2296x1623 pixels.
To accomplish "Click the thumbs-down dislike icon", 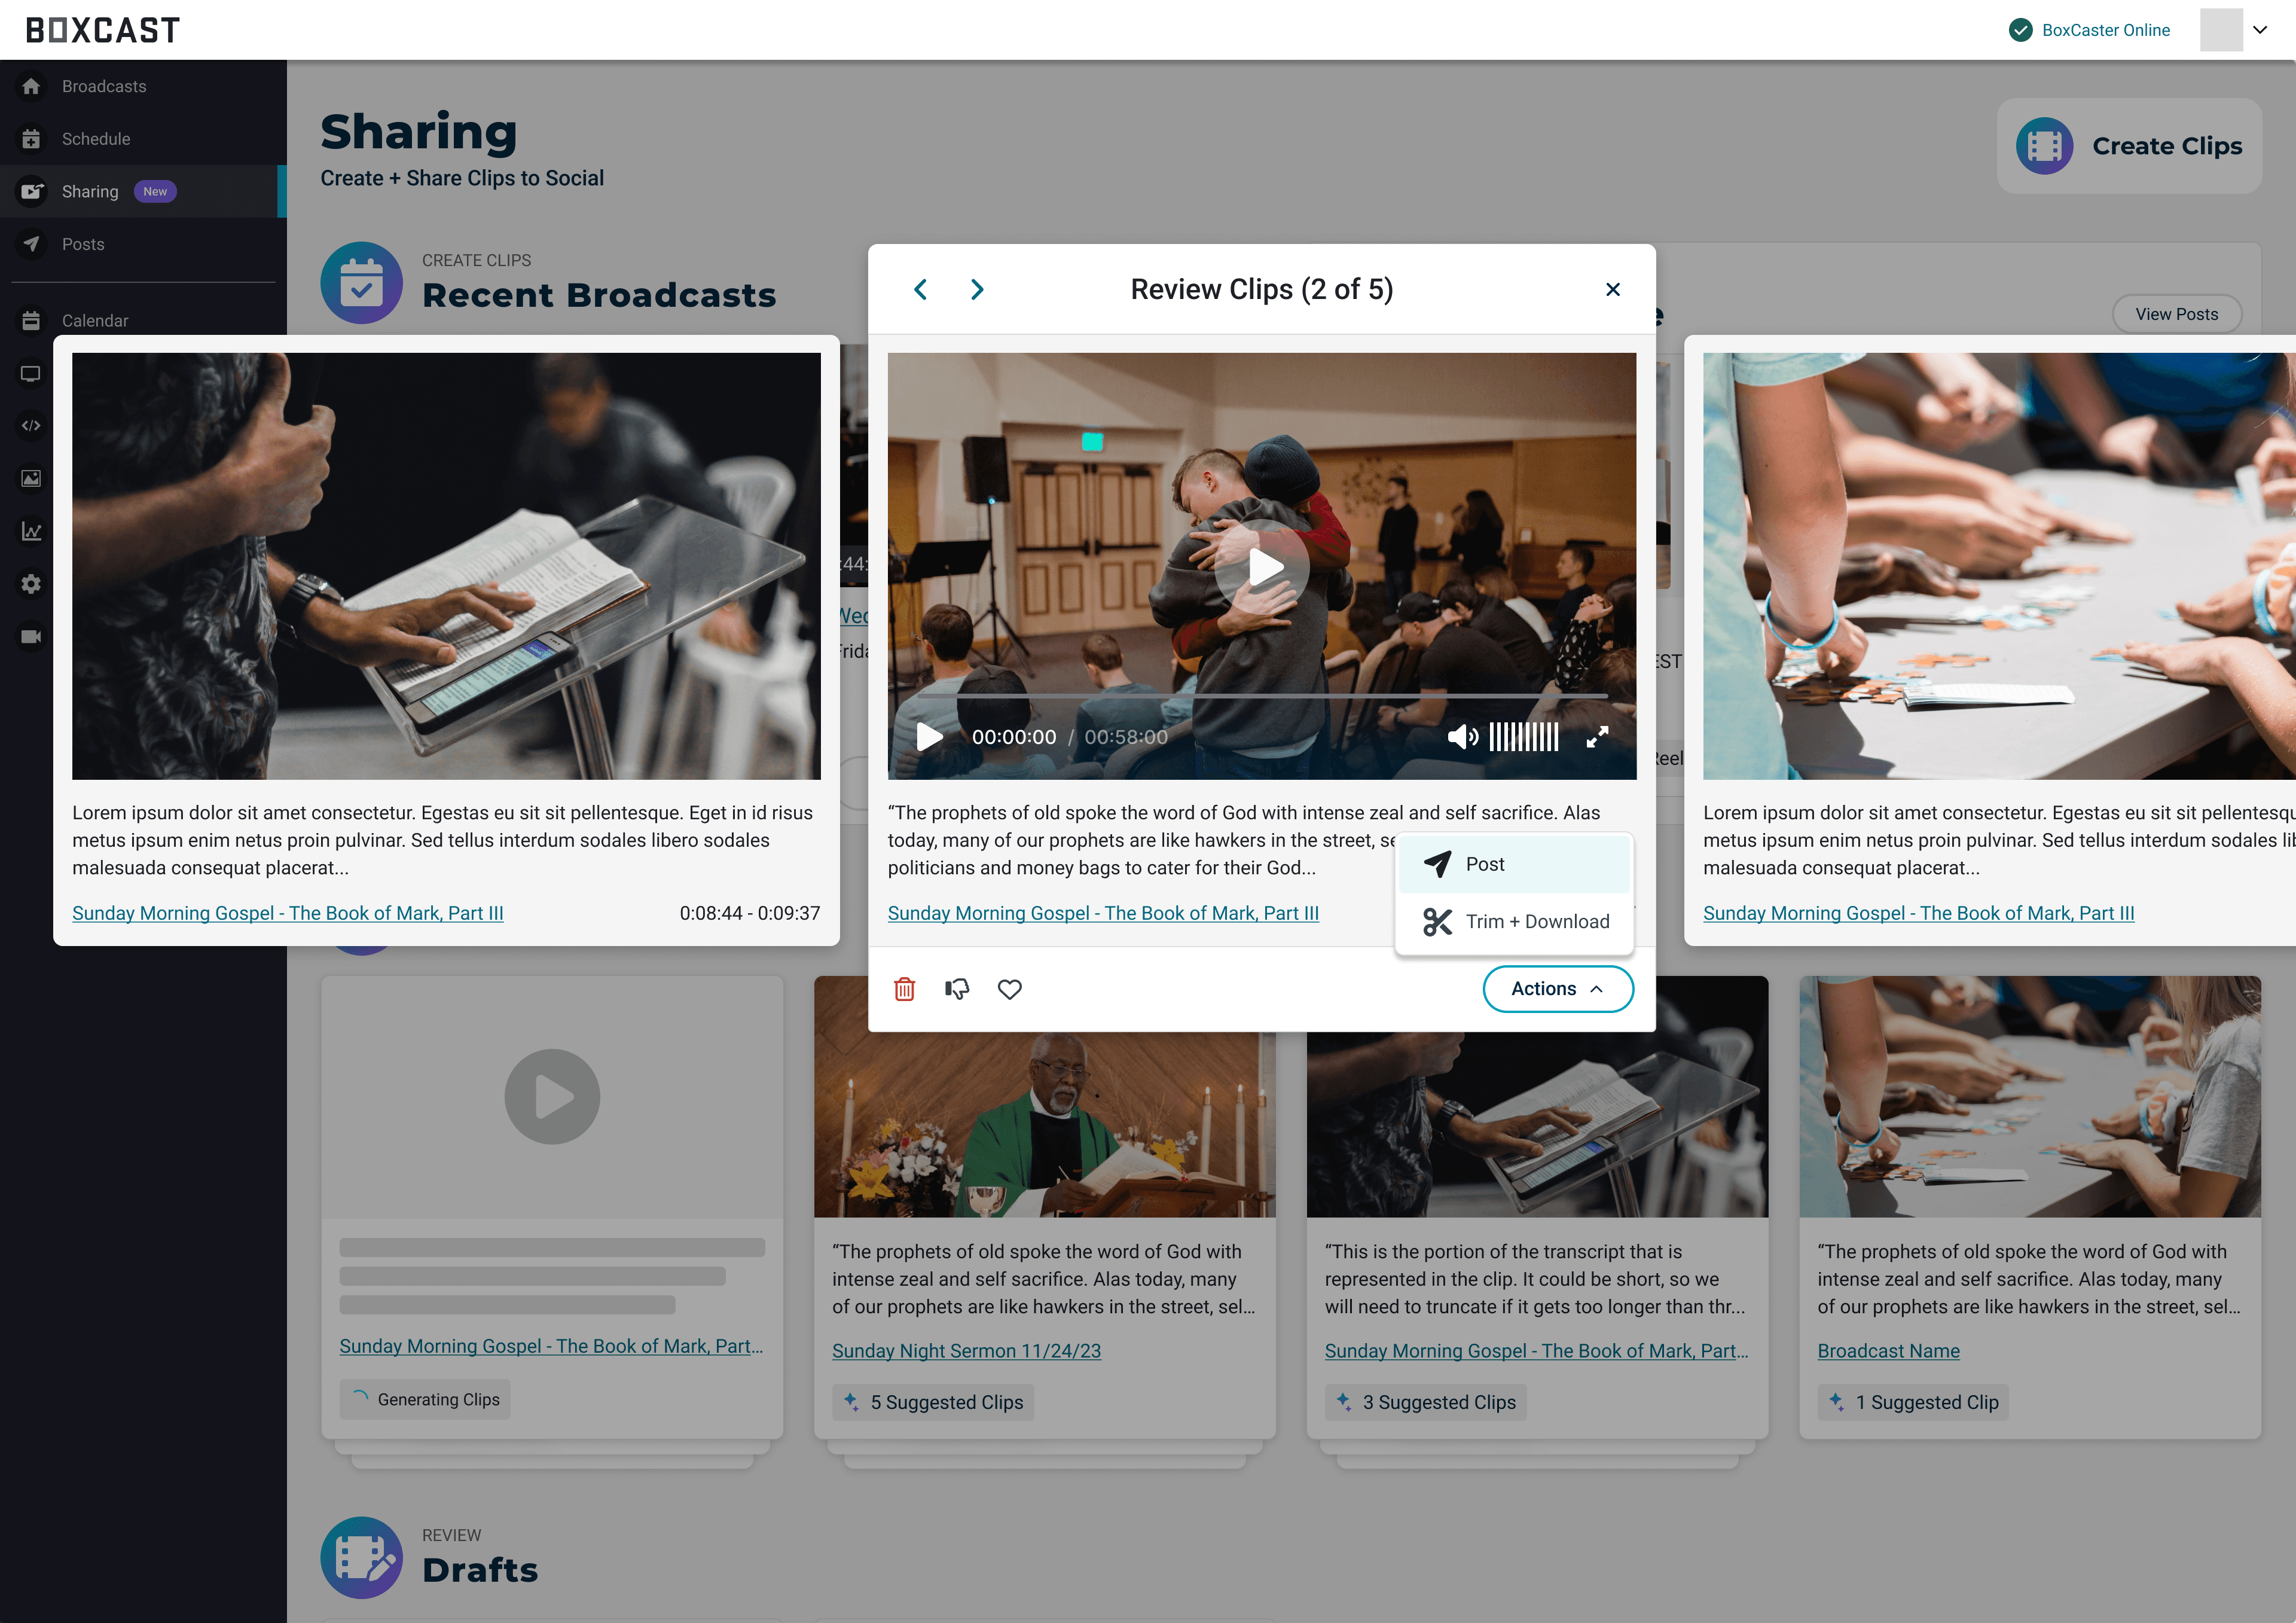I will click(957, 989).
